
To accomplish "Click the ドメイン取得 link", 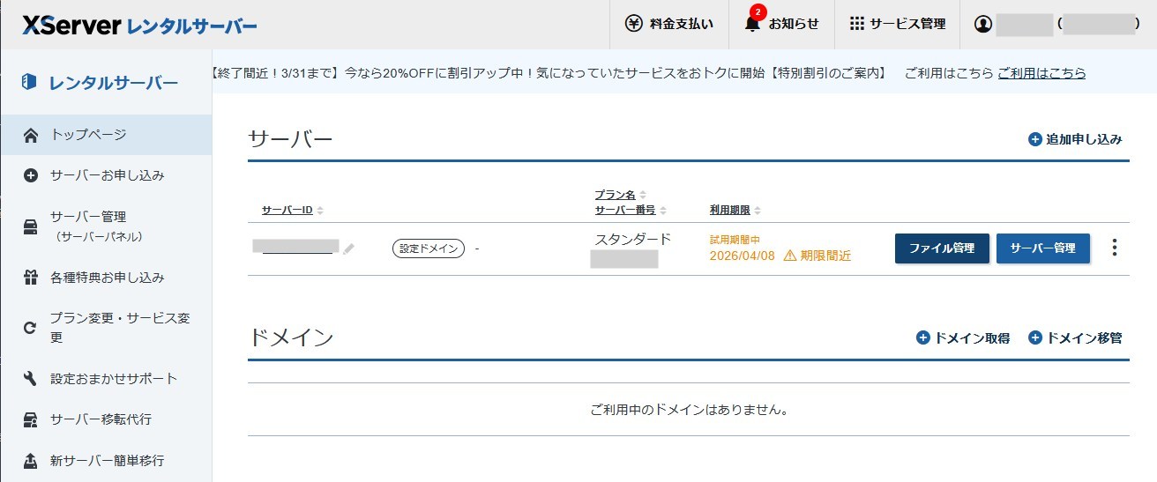I will point(963,337).
